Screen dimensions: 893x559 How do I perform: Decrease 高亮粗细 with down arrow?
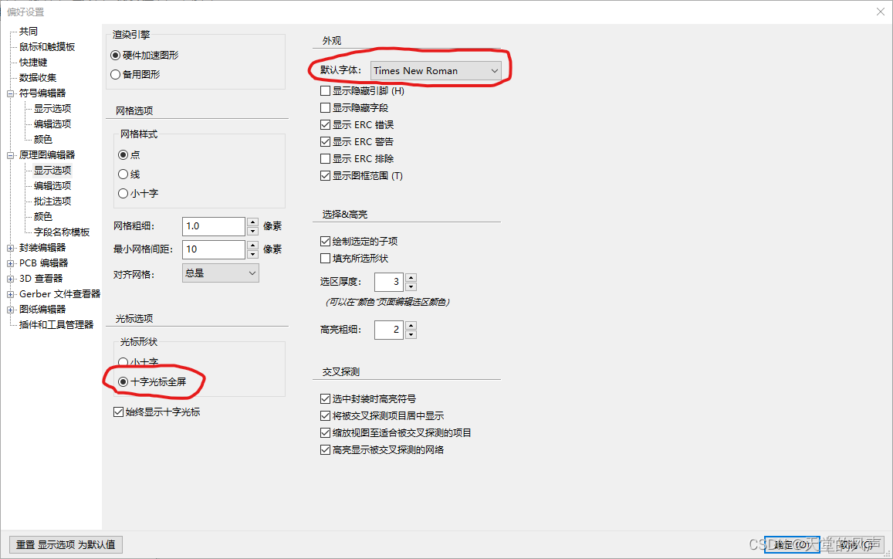411,334
